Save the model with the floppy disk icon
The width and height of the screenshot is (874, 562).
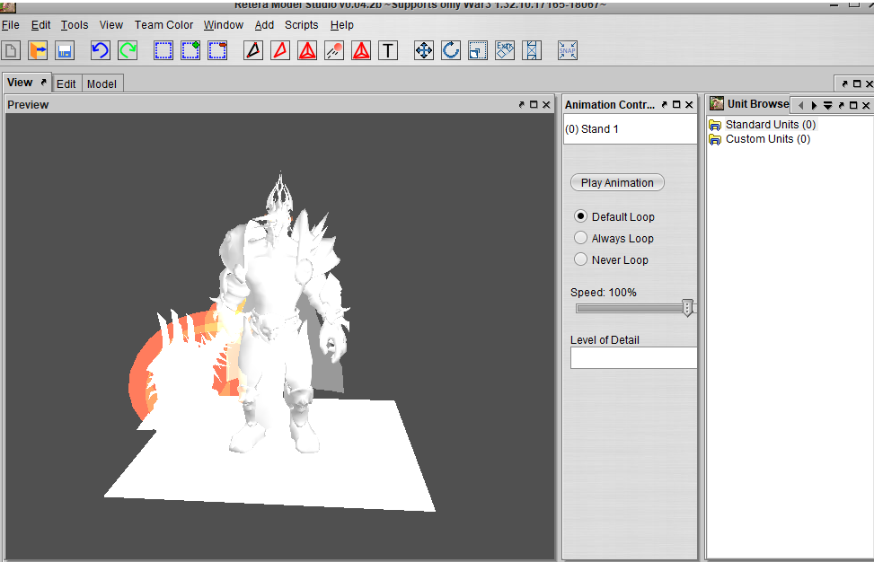click(x=65, y=50)
